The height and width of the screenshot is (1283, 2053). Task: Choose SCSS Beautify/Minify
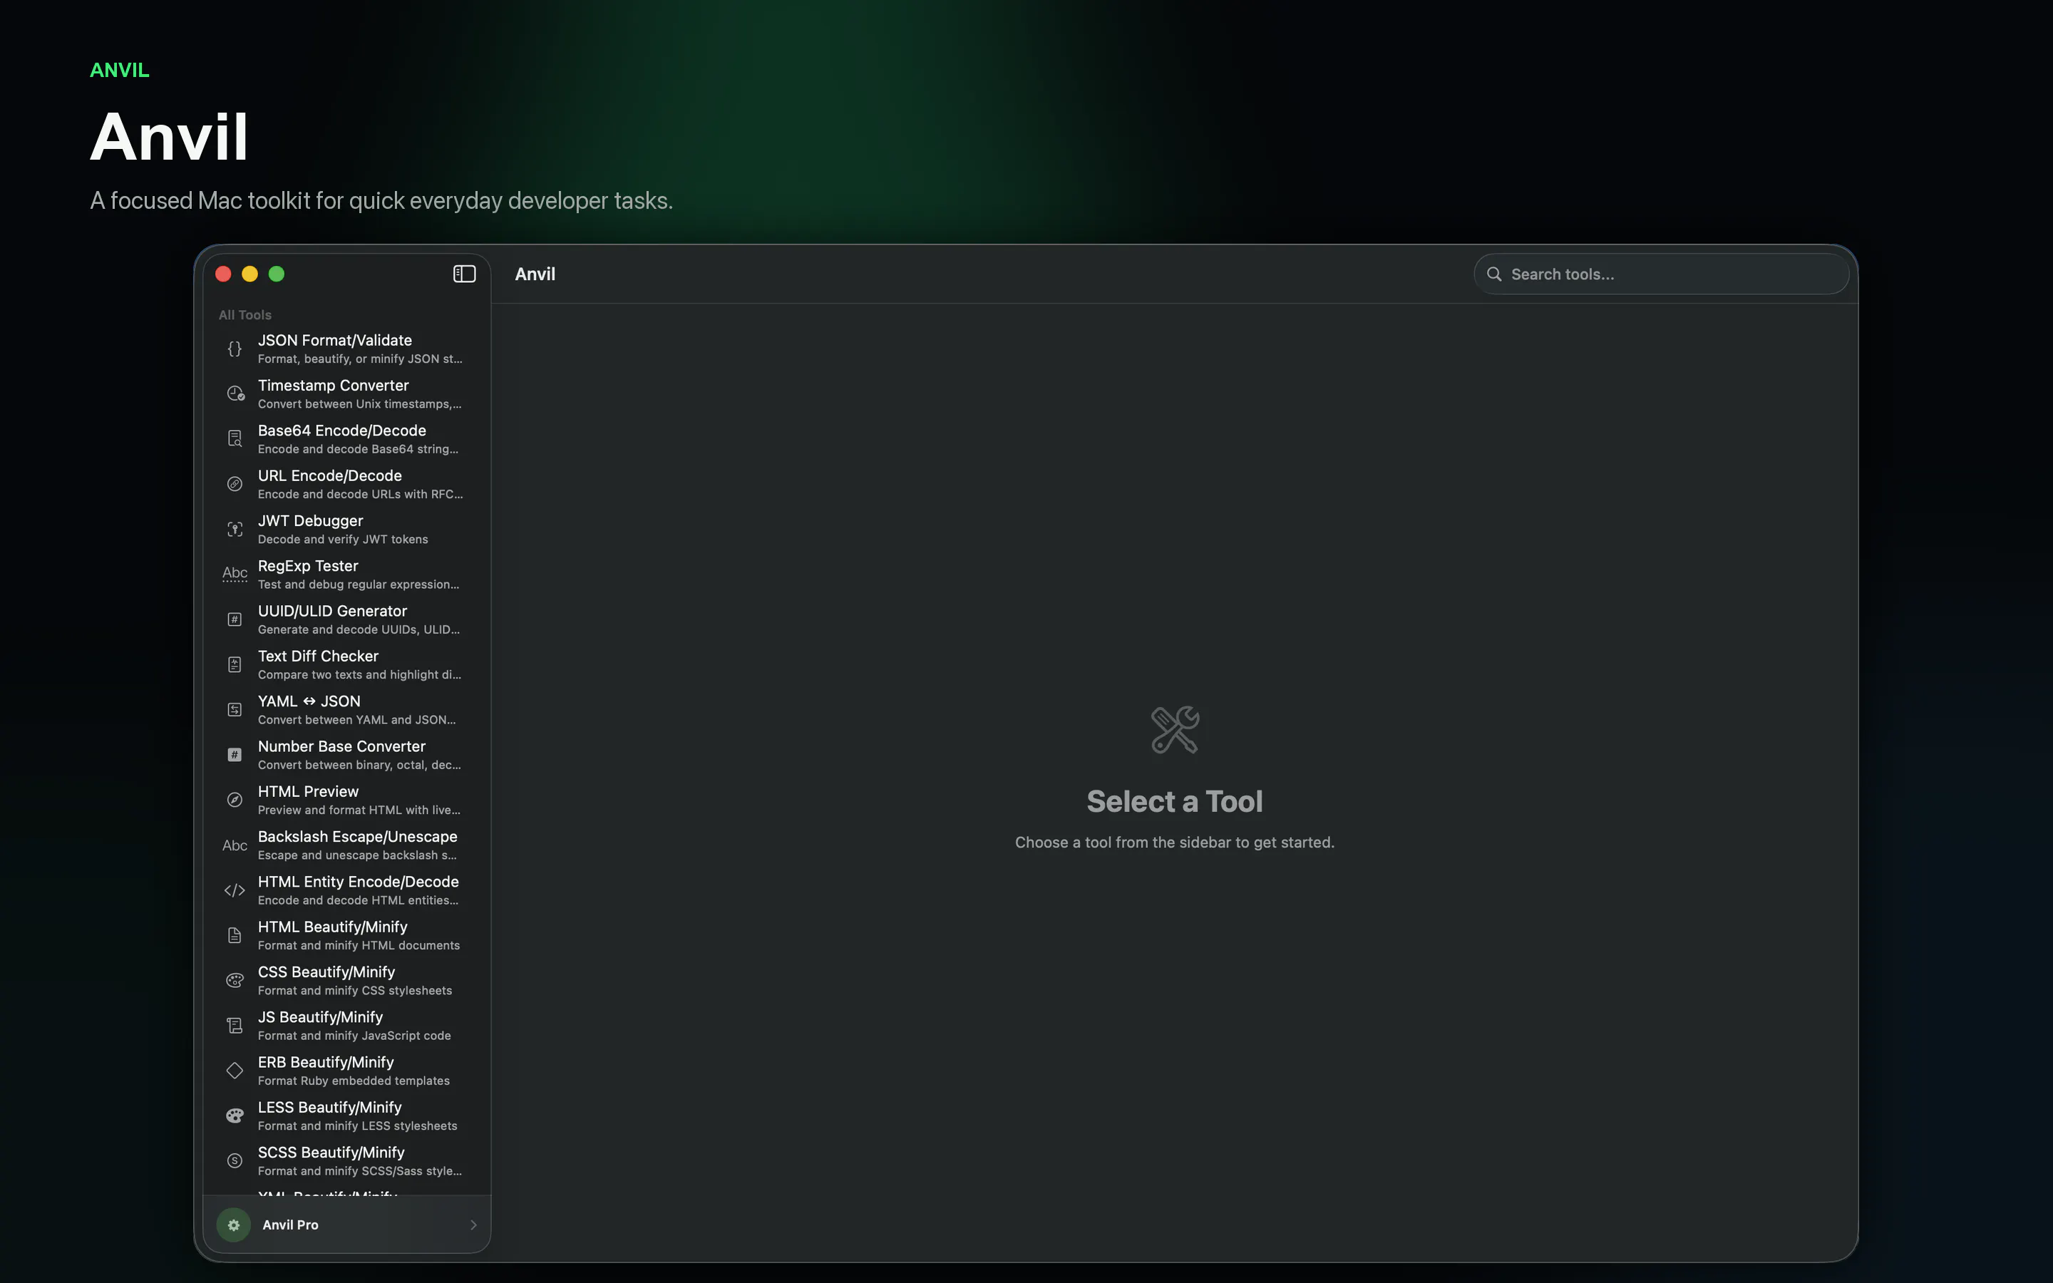pyautogui.click(x=347, y=1161)
